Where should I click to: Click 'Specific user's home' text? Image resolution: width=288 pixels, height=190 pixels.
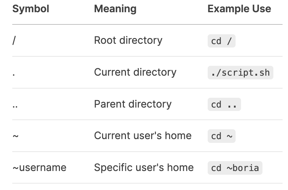click(144, 168)
